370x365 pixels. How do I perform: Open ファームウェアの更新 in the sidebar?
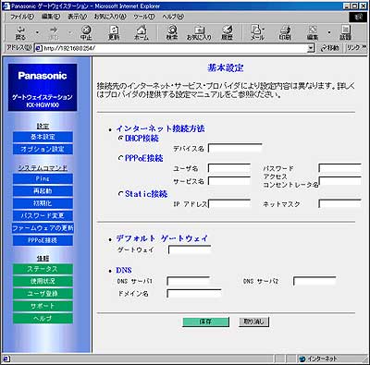43,228
